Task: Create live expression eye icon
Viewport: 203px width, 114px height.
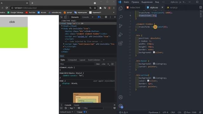Action: pos(79,108)
